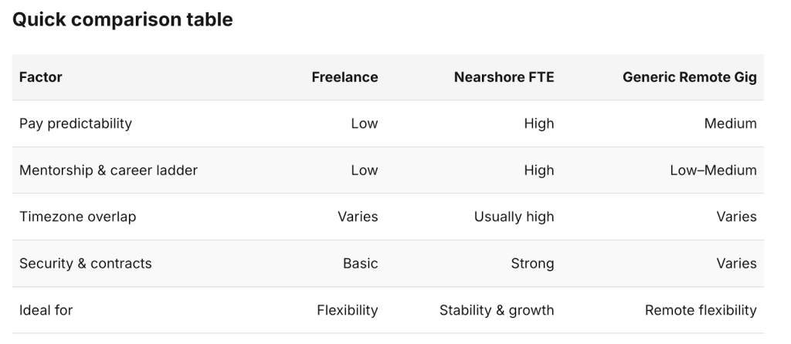Click the "Timezone overlap" row label

coord(77,217)
